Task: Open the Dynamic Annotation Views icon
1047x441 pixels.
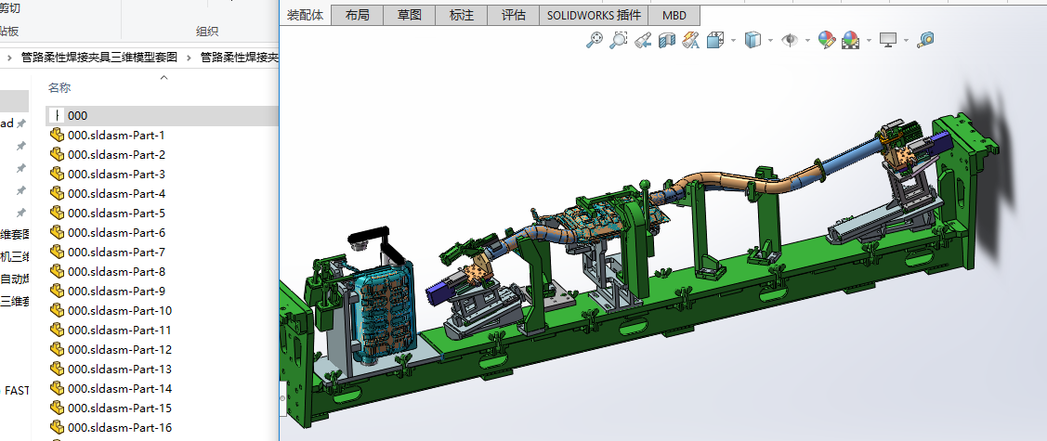Action: [690, 40]
